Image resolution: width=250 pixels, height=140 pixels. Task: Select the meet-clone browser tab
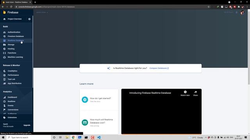(16, 2)
